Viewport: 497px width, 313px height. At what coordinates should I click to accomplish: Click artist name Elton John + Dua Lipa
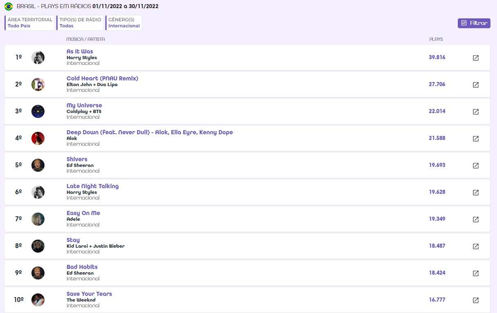(x=92, y=84)
